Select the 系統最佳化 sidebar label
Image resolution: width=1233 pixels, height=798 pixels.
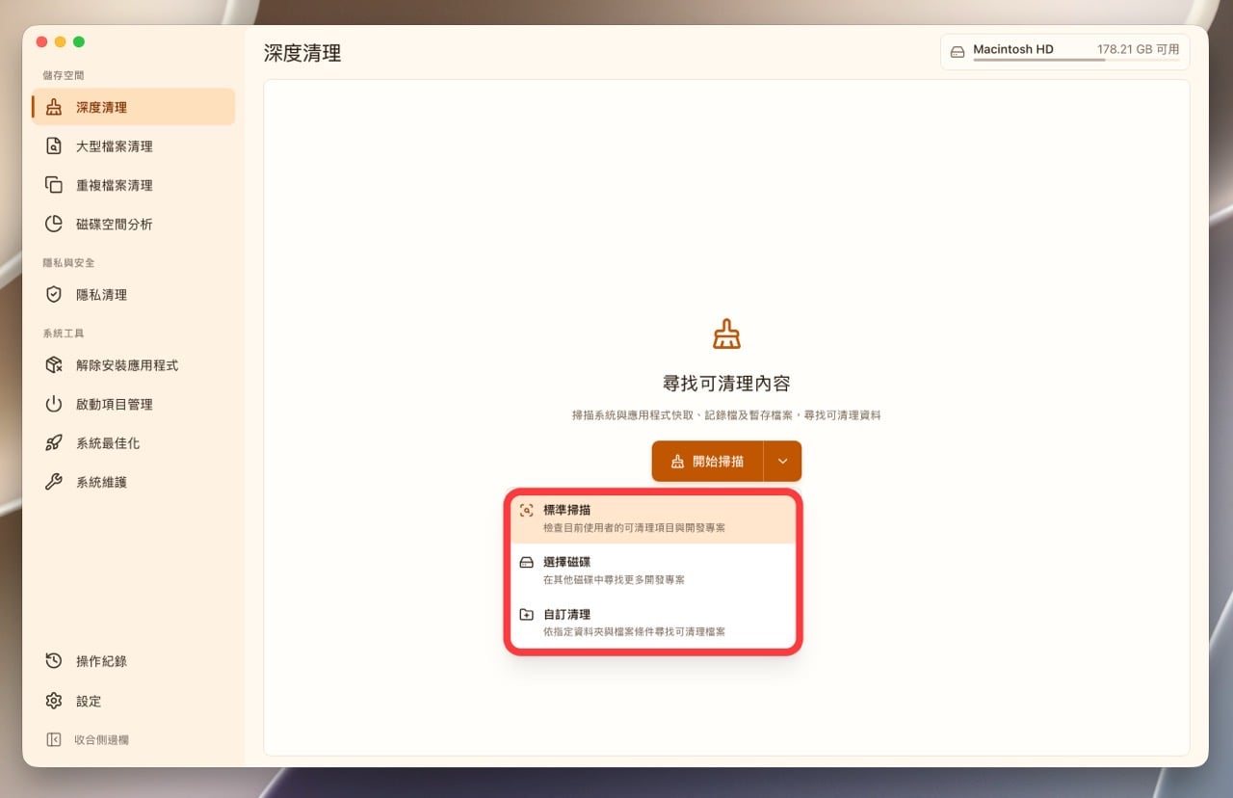click(108, 443)
